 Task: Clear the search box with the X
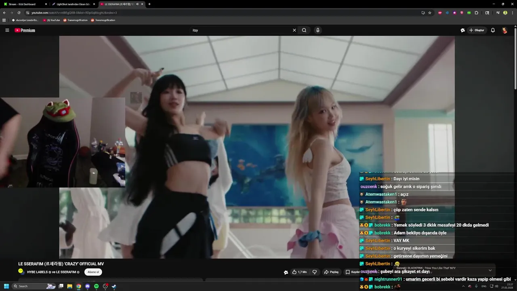(294, 30)
